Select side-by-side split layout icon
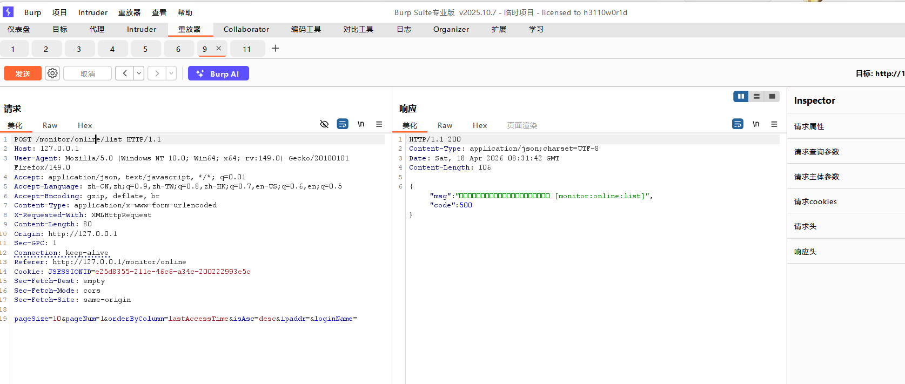The image size is (905, 384). point(741,96)
